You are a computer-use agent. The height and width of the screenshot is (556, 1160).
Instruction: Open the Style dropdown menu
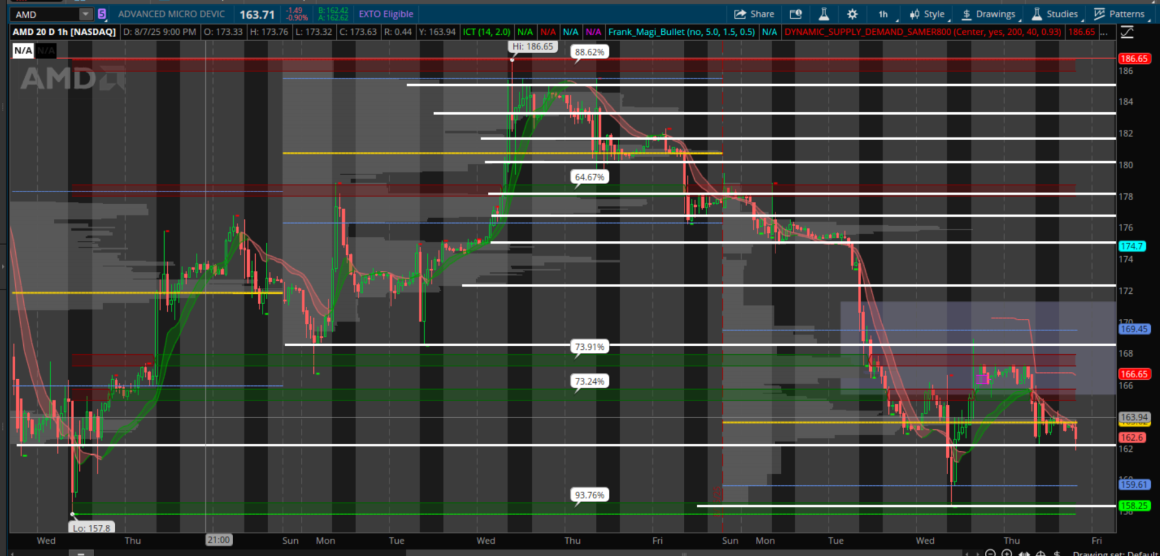point(927,14)
